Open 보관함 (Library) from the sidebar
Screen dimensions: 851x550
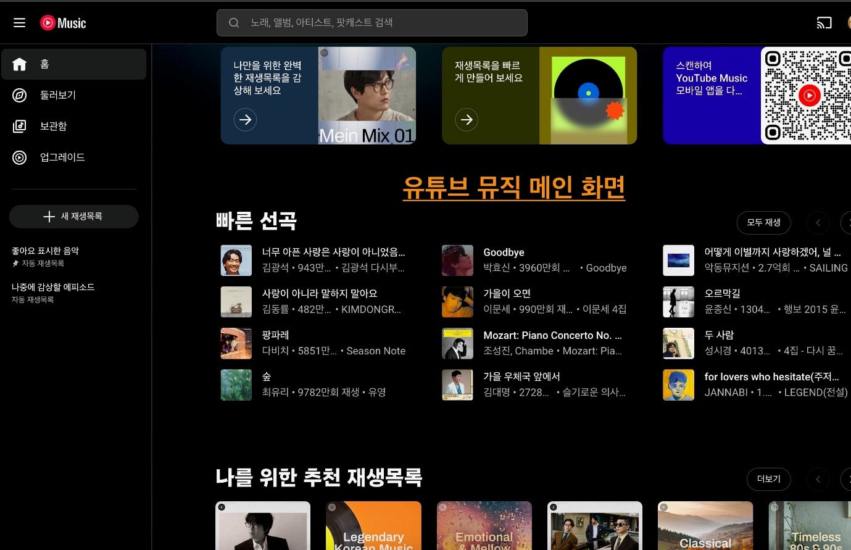coord(19,126)
